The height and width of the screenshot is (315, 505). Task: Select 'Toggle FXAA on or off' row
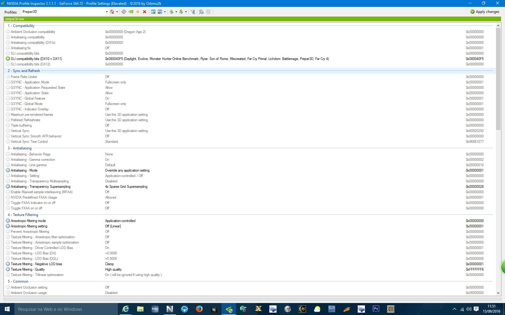click(x=249, y=208)
